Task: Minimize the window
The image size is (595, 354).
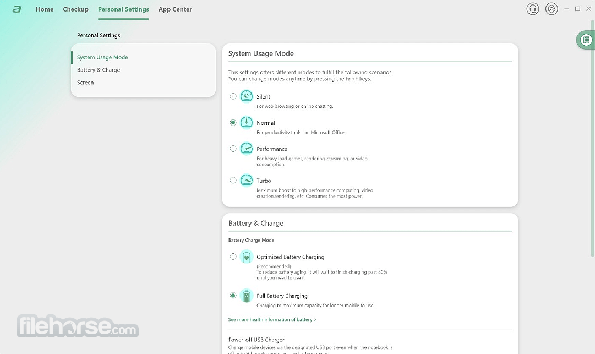Action: [566, 9]
